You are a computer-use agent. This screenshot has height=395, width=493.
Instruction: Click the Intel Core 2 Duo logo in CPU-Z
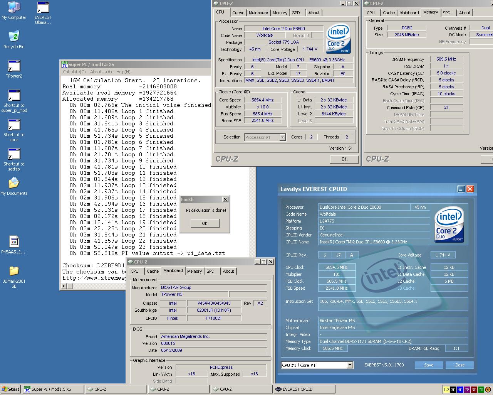(338, 39)
